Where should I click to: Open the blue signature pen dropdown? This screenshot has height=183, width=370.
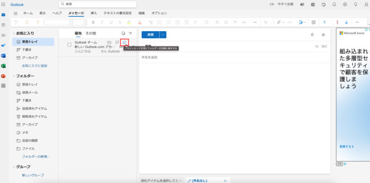coord(302,22)
